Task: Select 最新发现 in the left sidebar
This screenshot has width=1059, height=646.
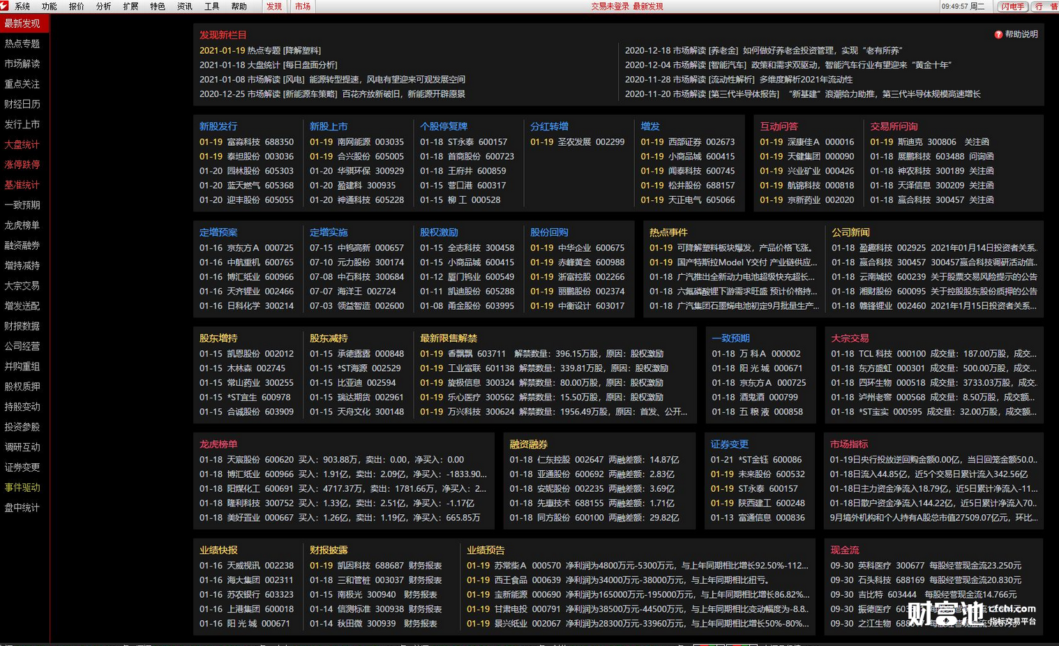Action: tap(24, 23)
